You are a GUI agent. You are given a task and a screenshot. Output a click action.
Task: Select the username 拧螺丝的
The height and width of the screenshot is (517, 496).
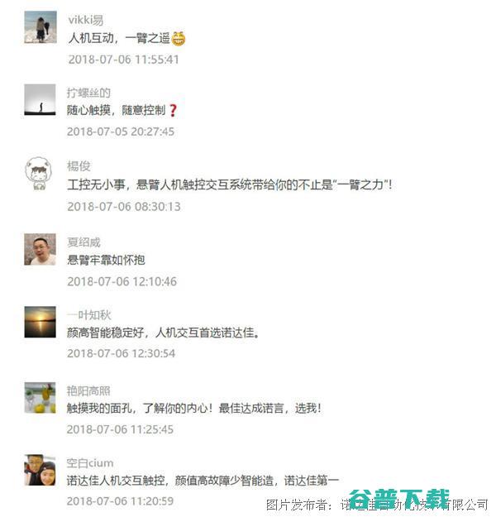88,93
